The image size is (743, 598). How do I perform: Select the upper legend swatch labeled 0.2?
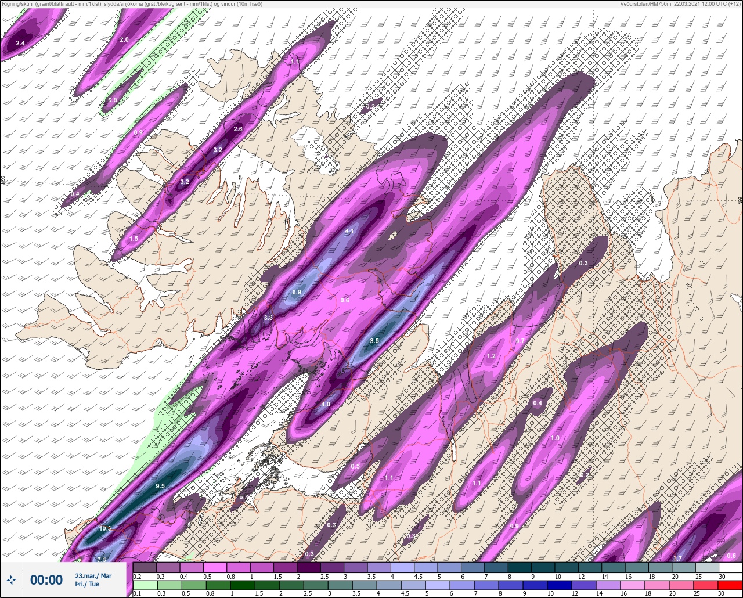[x=145, y=568]
